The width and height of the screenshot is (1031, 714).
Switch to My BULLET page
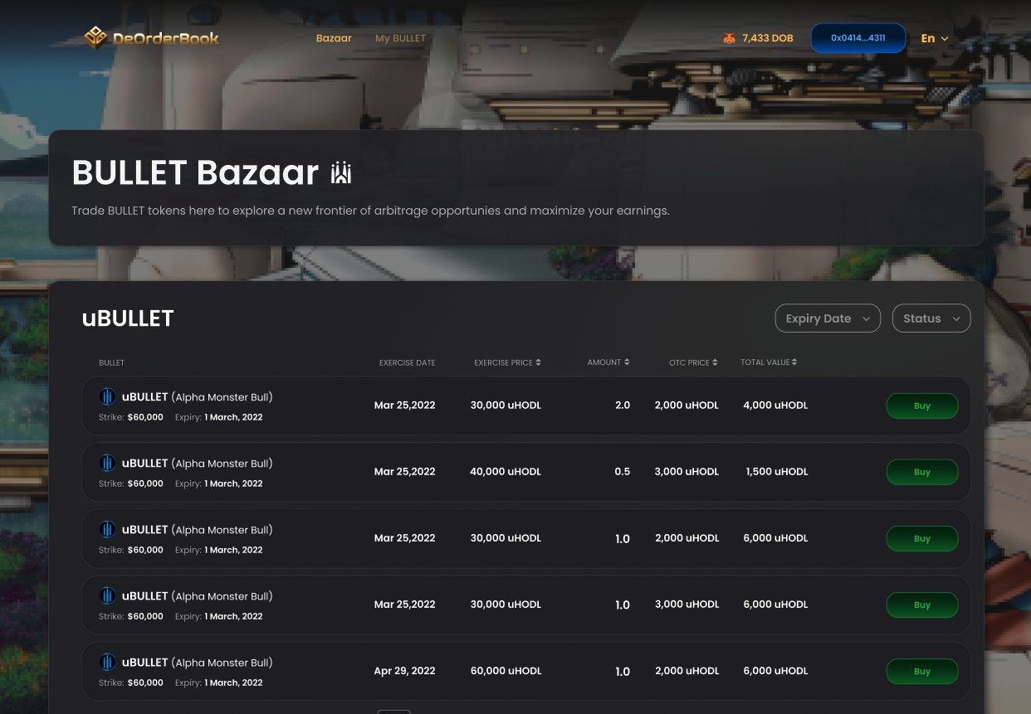pyautogui.click(x=400, y=38)
